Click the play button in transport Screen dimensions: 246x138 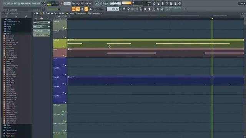(53, 4)
